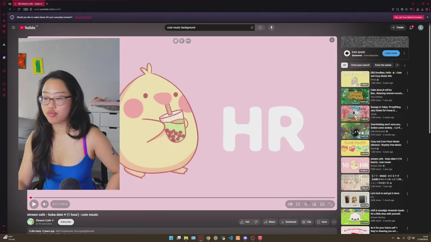The image size is (431, 242).
Task: Show more filter chips with arrow
Action: [404, 65]
